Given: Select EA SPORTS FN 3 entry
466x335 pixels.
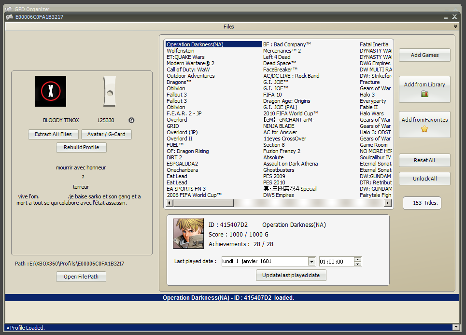Looking at the screenshot, I should pyautogui.click(x=186, y=189).
